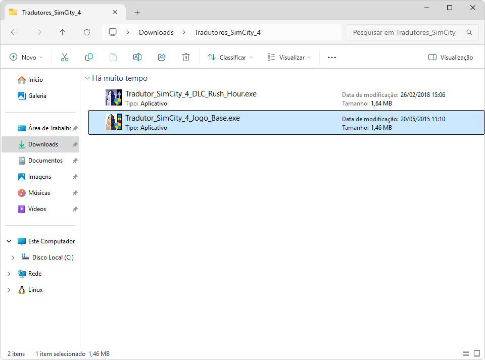Toggle the Visualização preview pane

450,57
